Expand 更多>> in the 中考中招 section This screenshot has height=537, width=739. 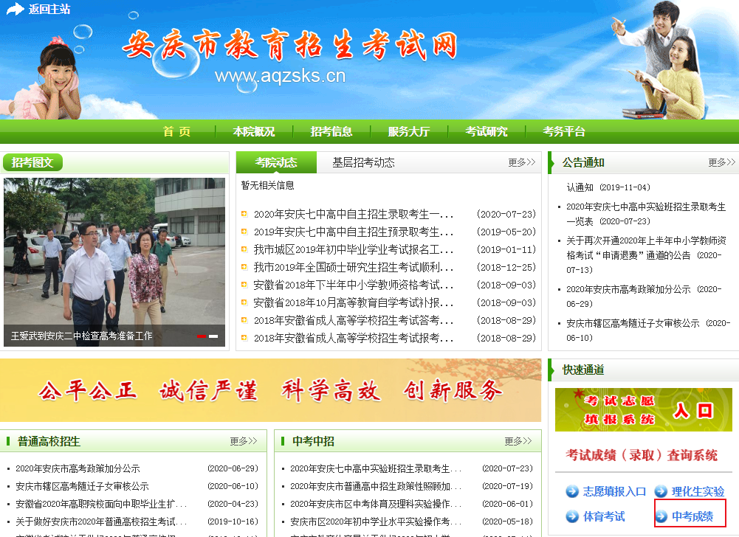pos(518,441)
